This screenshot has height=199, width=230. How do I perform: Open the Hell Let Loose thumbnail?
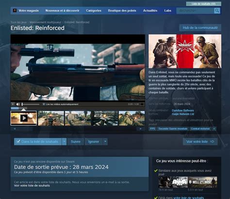202,182
